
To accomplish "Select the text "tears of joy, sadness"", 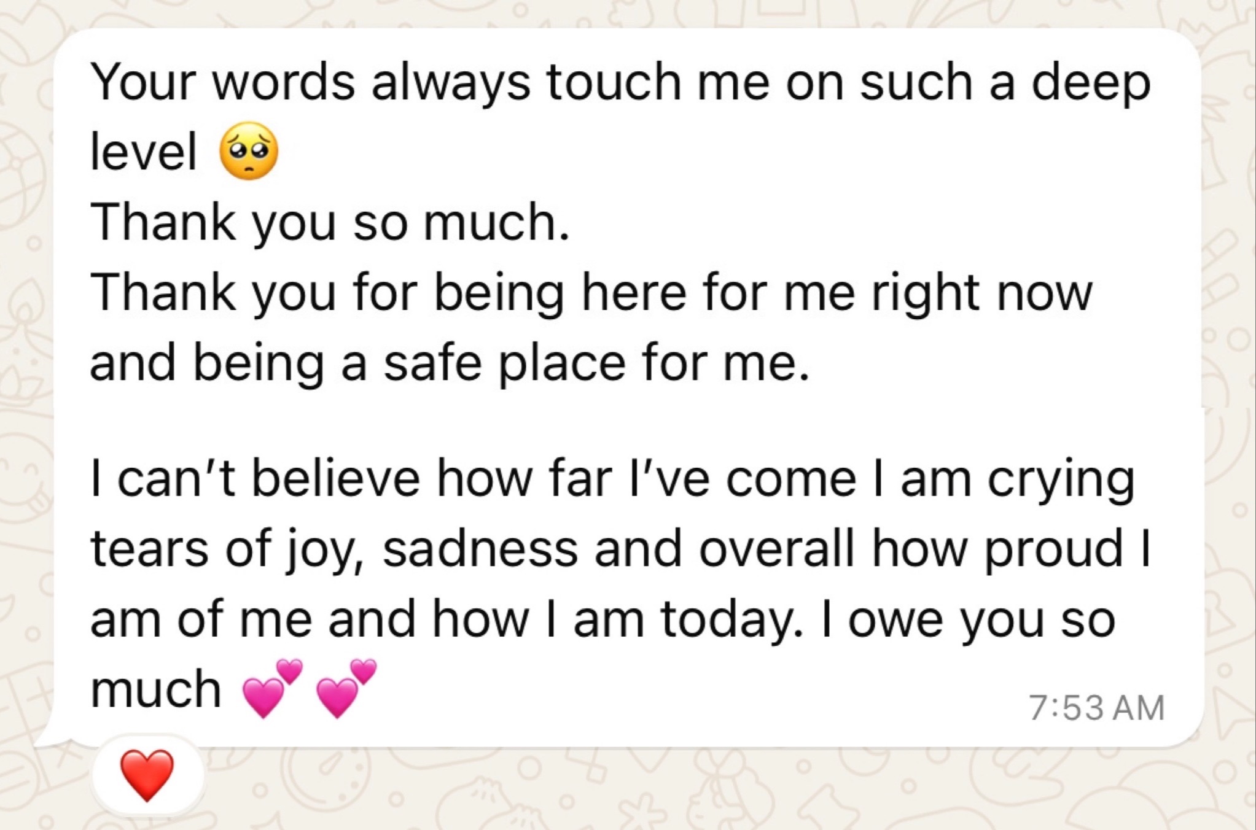I will [334, 550].
